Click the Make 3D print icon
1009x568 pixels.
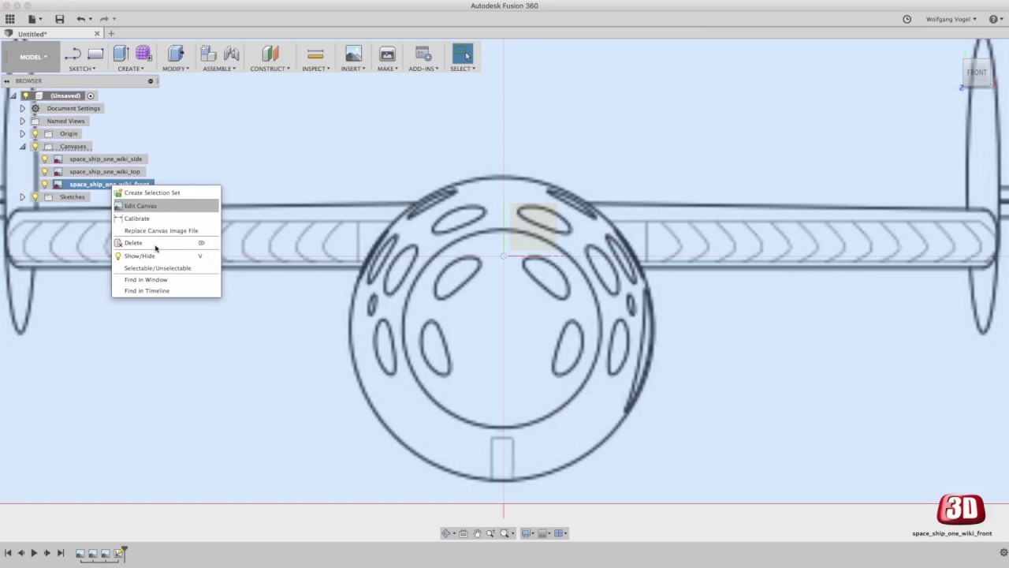pyautogui.click(x=387, y=54)
